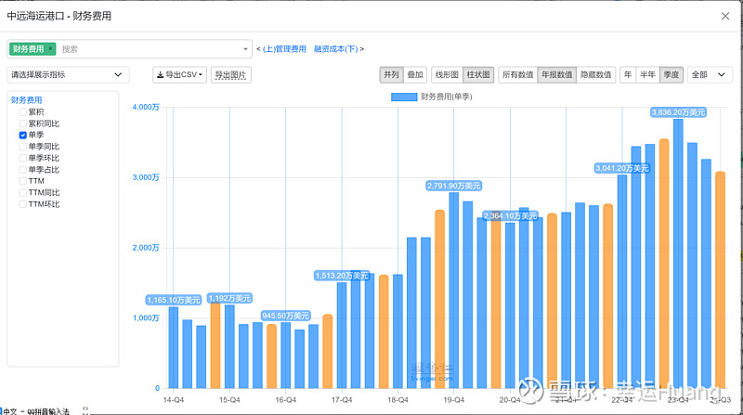The image size is (743, 415).
Task: Switch to 线形图 chart type
Action: pos(447,74)
